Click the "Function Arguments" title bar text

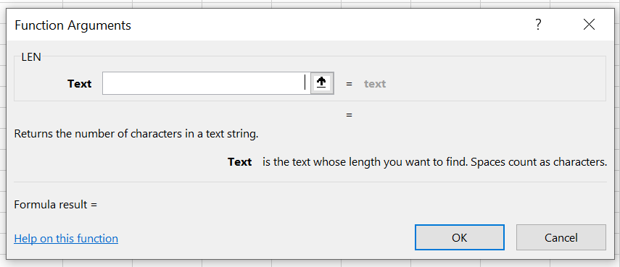coord(73,25)
